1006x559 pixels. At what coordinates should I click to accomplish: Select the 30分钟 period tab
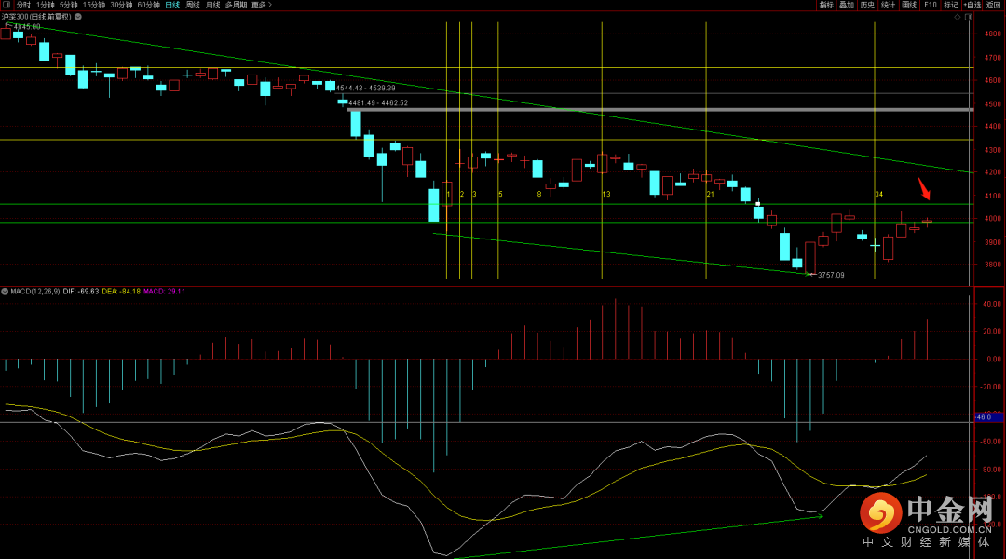click(121, 5)
